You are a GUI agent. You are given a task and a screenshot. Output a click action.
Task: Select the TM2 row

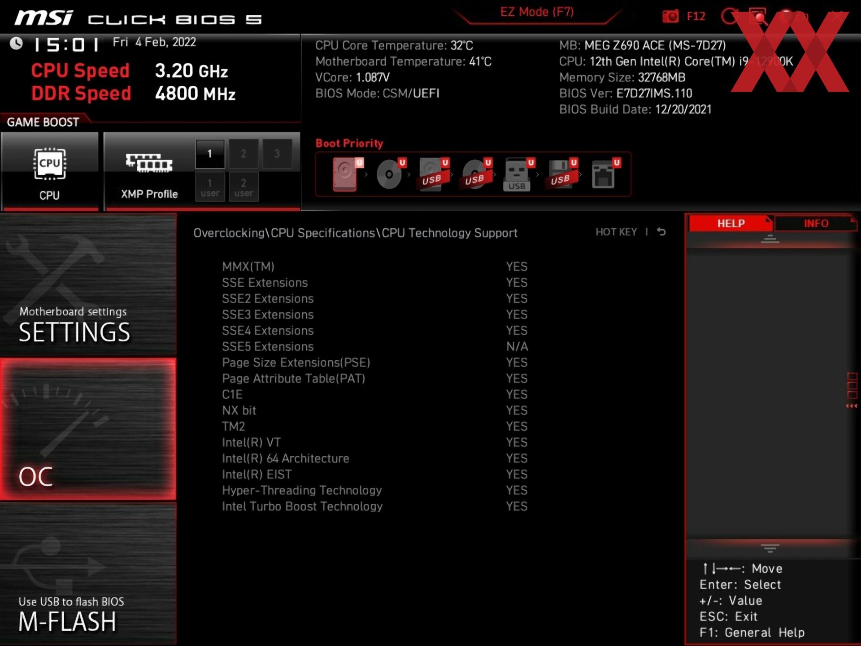coord(375,427)
